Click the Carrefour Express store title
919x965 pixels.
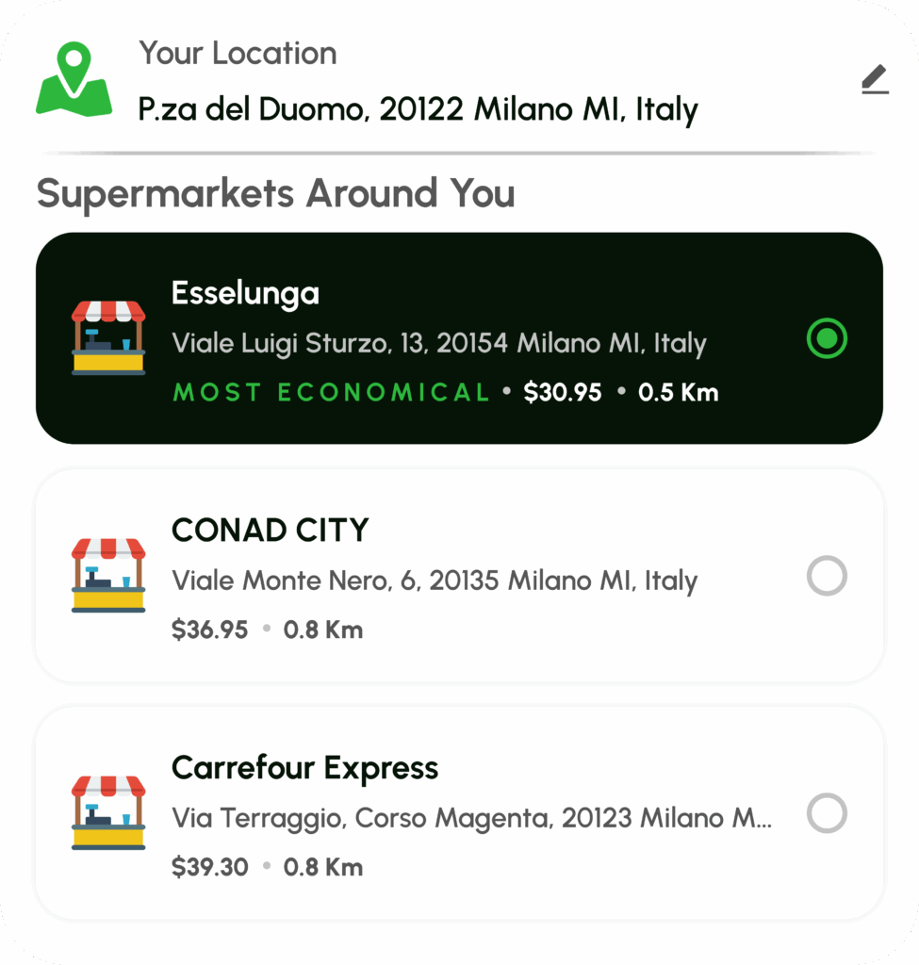point(304,768)
